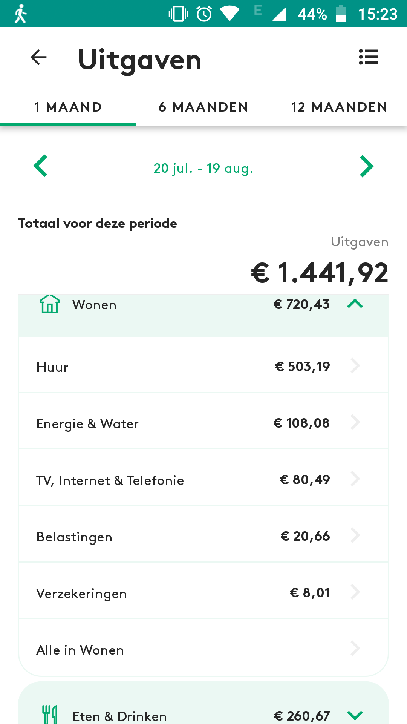Viewport: 407px width, 724px height.
Task: Select the 12 MAANDEN tab
Action: pos(339,107)
